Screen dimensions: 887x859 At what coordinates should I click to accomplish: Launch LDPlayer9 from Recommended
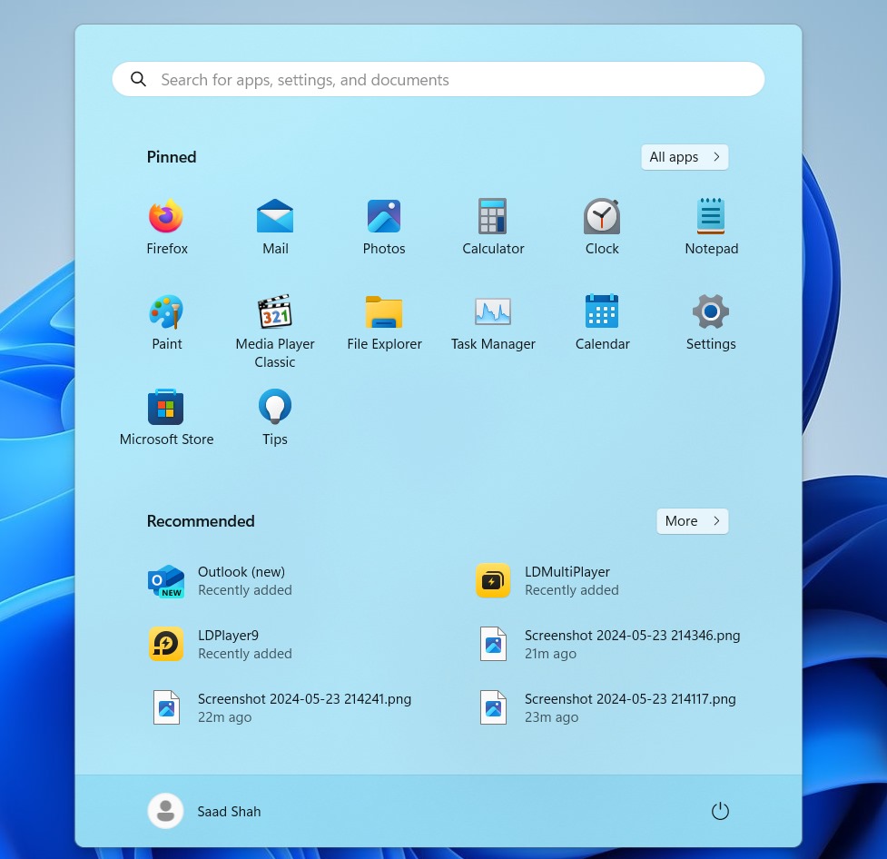(220, 644)
